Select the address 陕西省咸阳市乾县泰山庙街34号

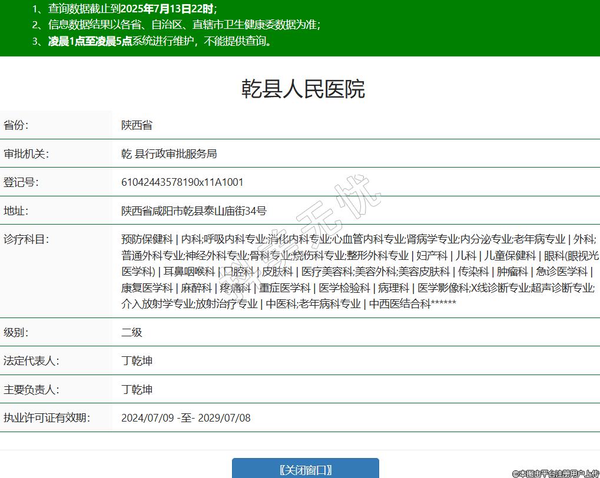point(194,211)
